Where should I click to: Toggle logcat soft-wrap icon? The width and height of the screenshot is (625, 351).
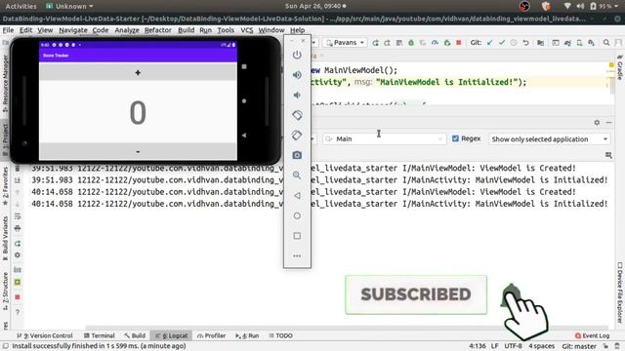point(18,216)
